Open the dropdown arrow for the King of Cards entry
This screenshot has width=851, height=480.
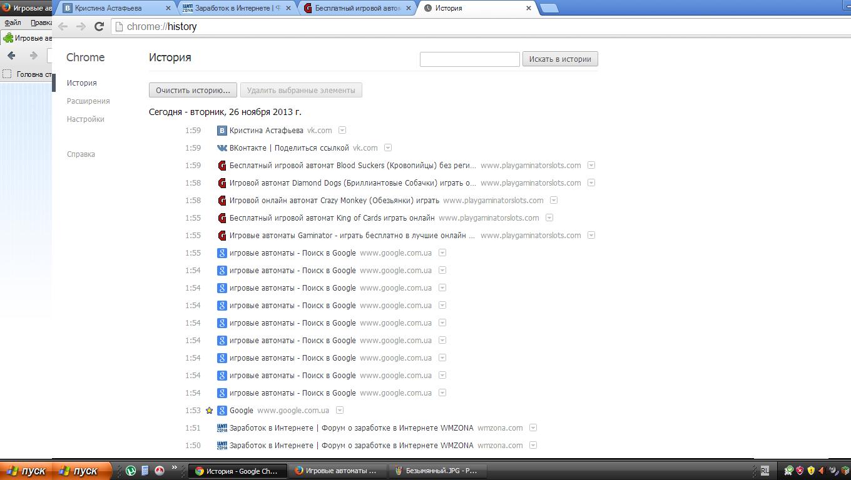click(x=549, y=217)
